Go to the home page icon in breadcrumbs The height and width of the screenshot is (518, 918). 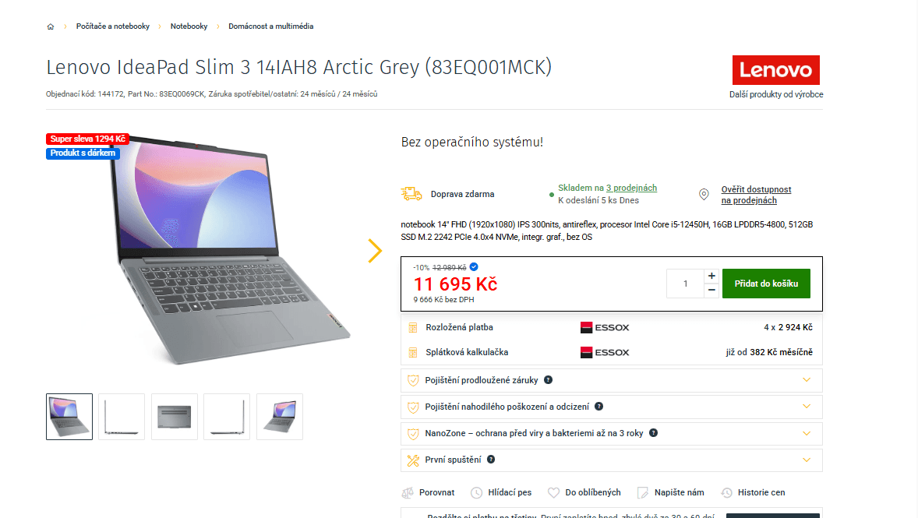coord(51,26)
